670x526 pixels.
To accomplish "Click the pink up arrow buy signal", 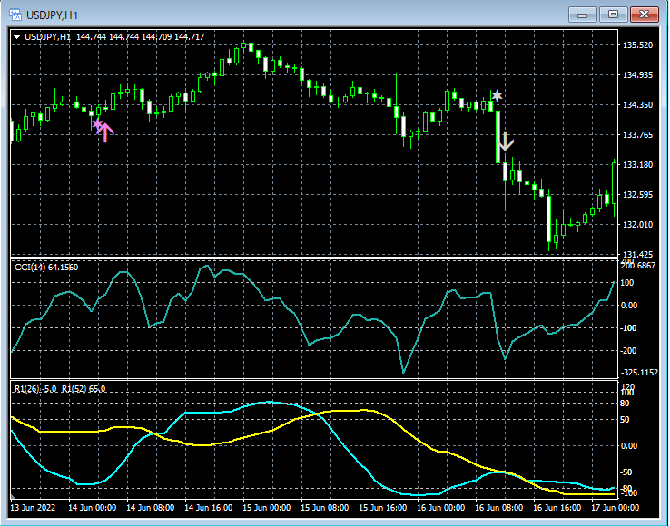I will tap(106, 133).
